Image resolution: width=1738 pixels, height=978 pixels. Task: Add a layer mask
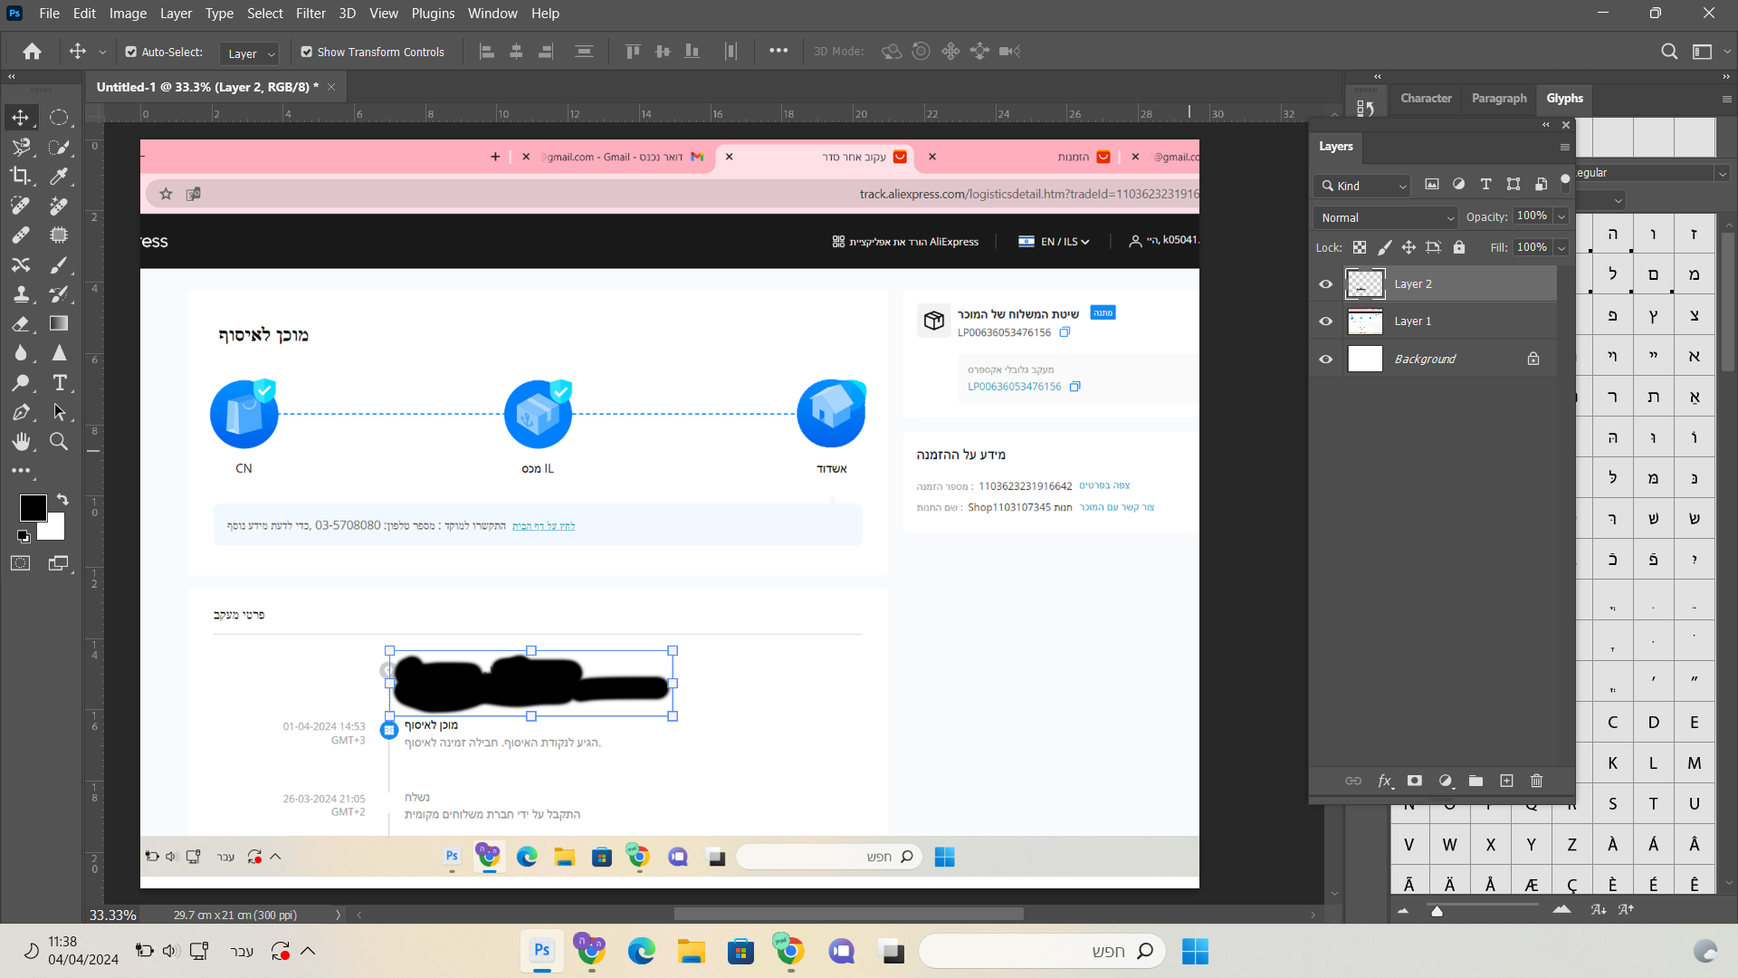click(x=1415, y=781)
